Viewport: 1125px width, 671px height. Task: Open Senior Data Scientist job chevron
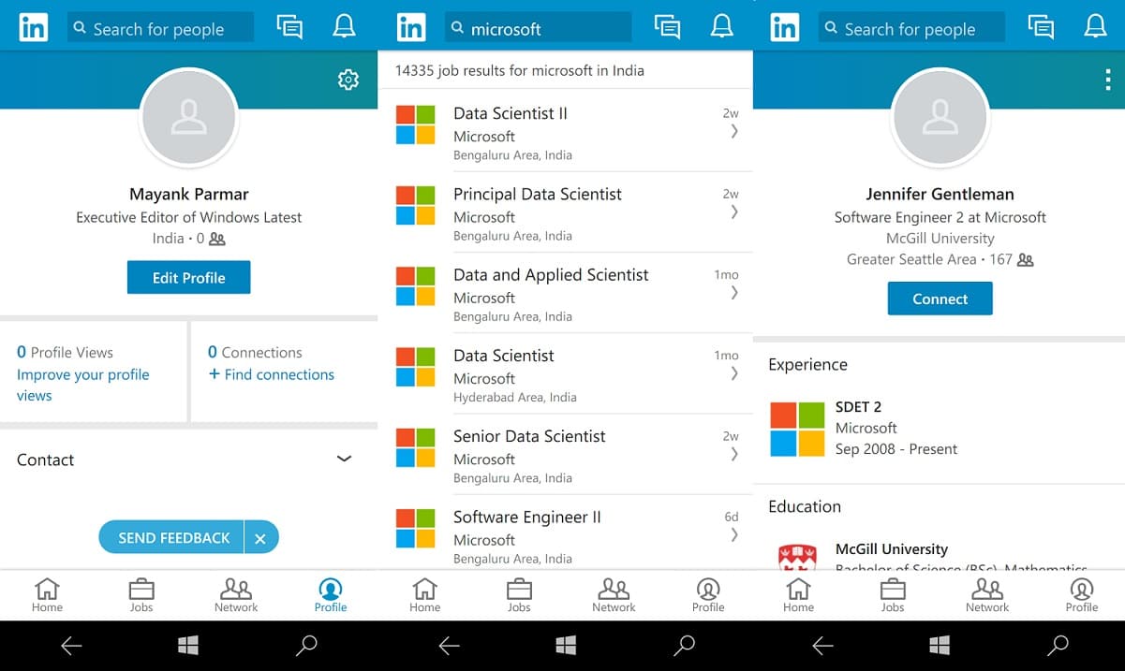click(x=734, y=454)
